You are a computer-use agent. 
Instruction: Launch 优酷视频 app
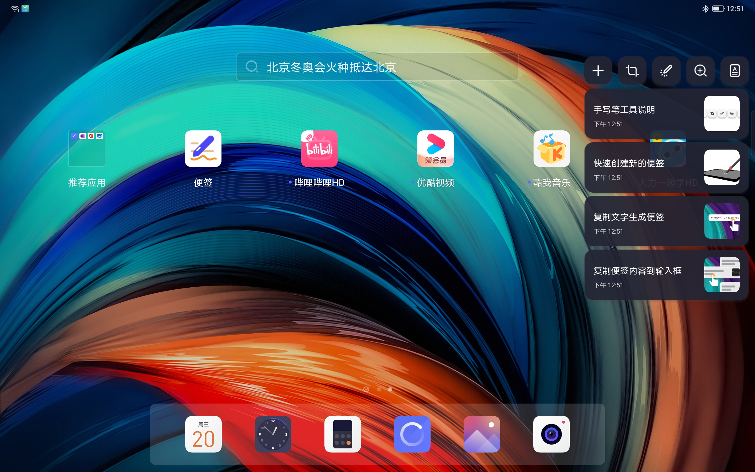pyautogui.click(x=436, y=148)
